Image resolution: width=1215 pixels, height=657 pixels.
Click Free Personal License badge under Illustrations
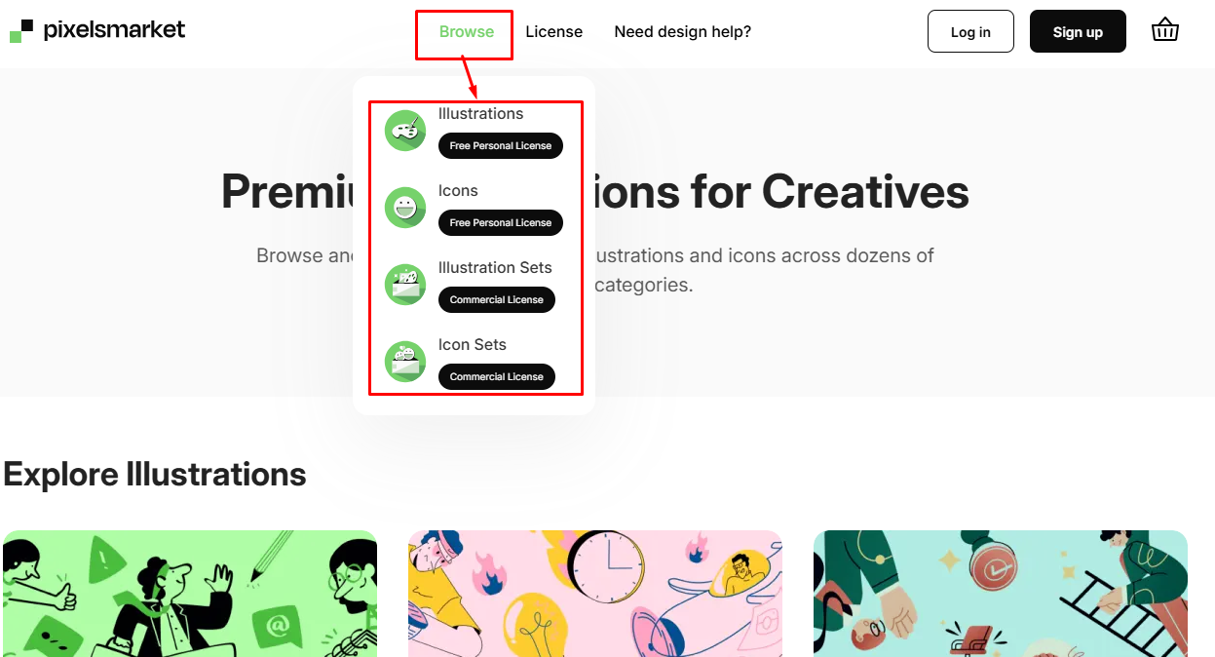pyautogui.click(x=500, y=146)
